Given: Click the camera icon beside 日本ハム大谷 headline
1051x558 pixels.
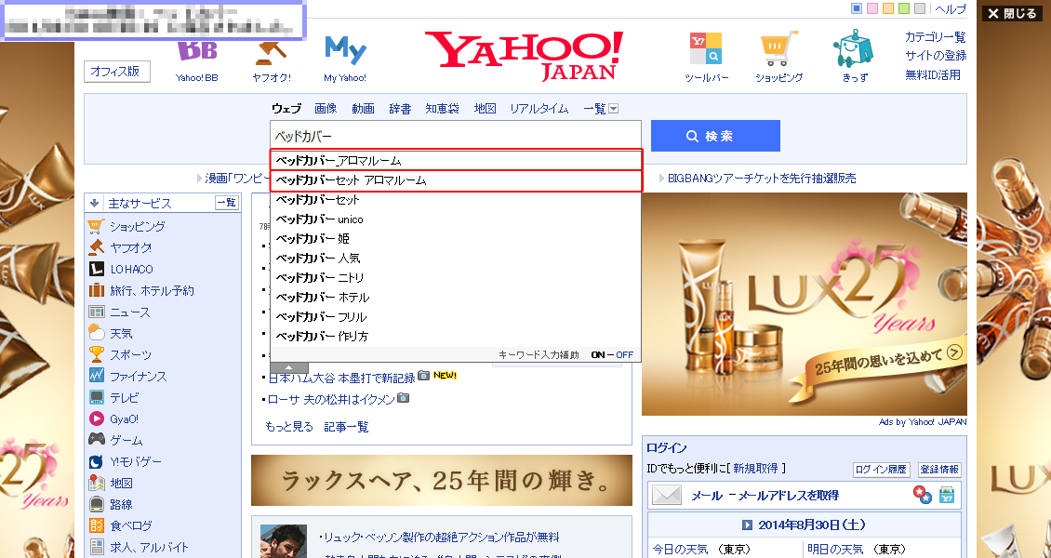Looking at the screenshot, I should click(423, 376).
